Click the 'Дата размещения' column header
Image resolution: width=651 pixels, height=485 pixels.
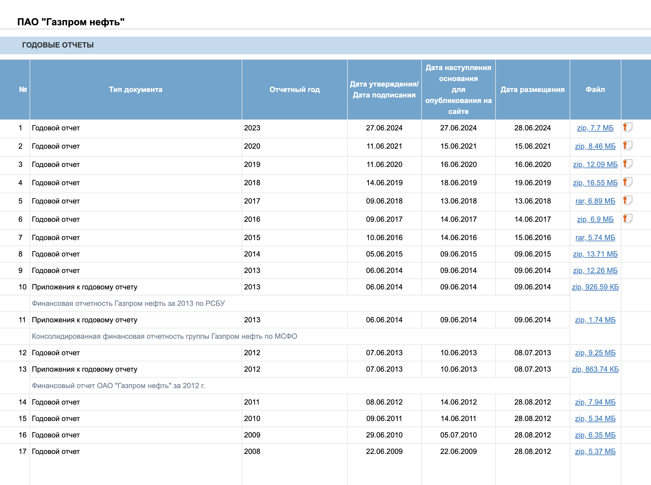532,90
